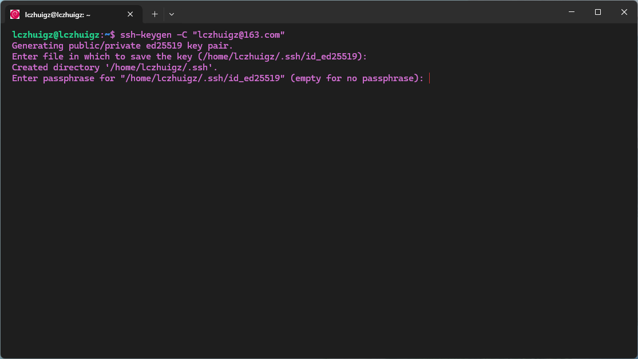Expand the new tab profile dropdown chevron
Image resolution: width=638 pixels, height=359 pixels.
click(172, 14)
